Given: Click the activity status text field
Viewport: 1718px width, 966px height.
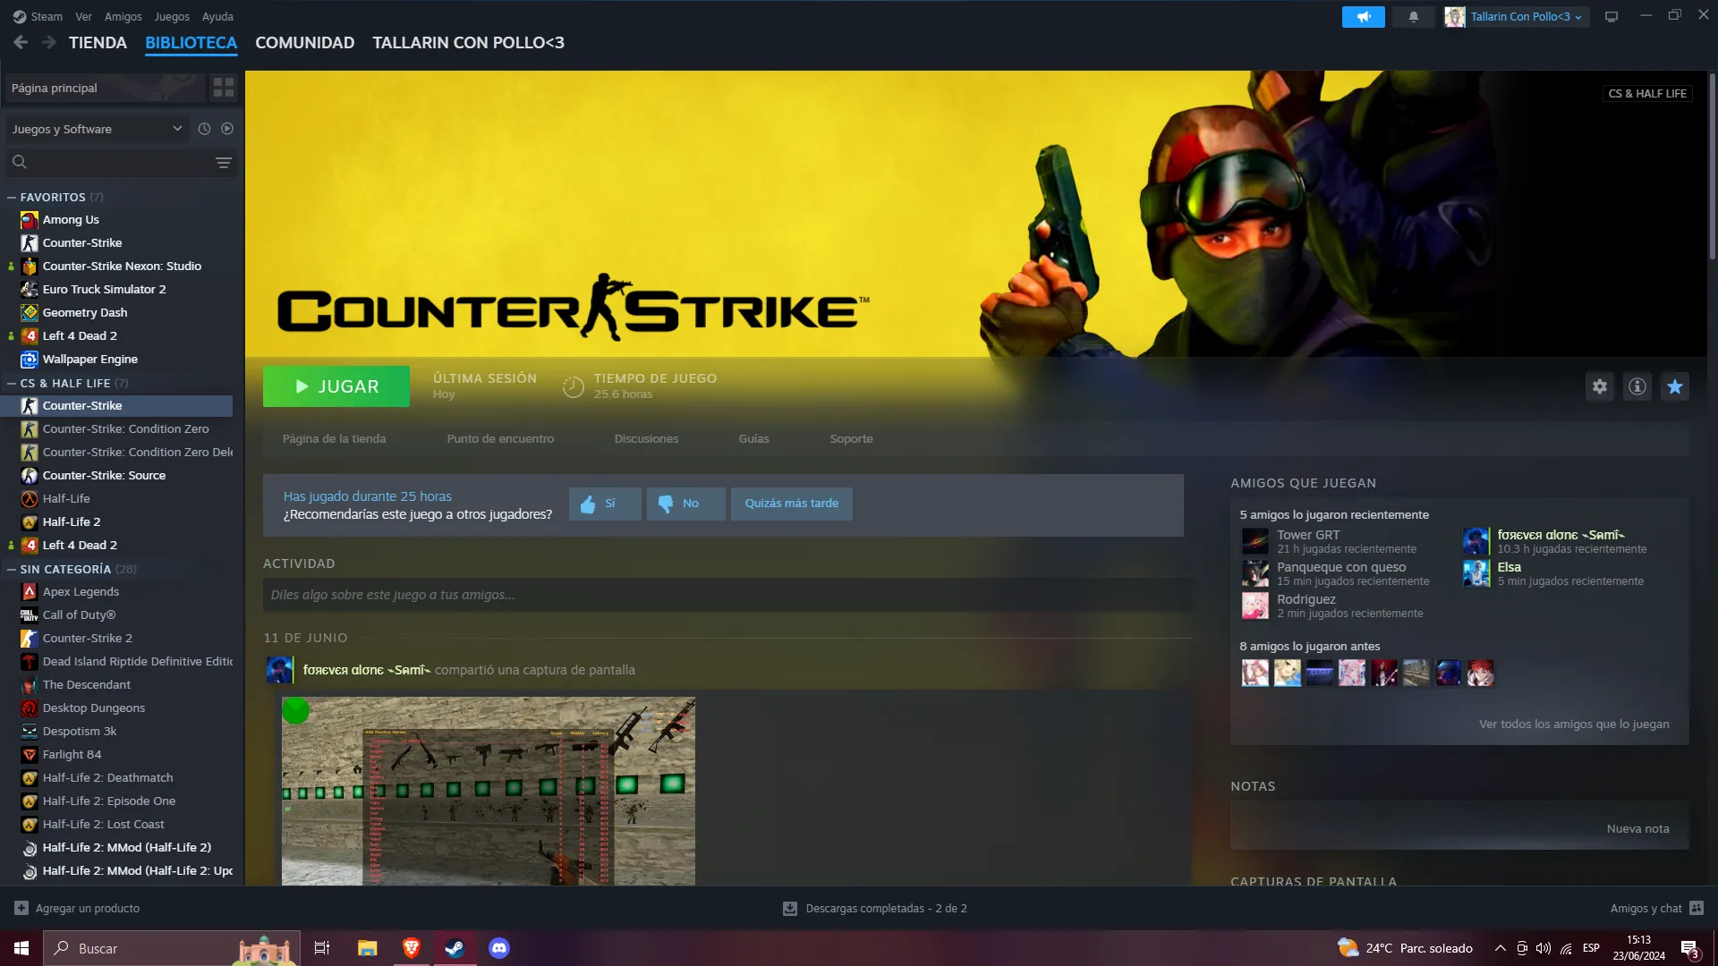Looking at the screenshot, I should point(725,595).
